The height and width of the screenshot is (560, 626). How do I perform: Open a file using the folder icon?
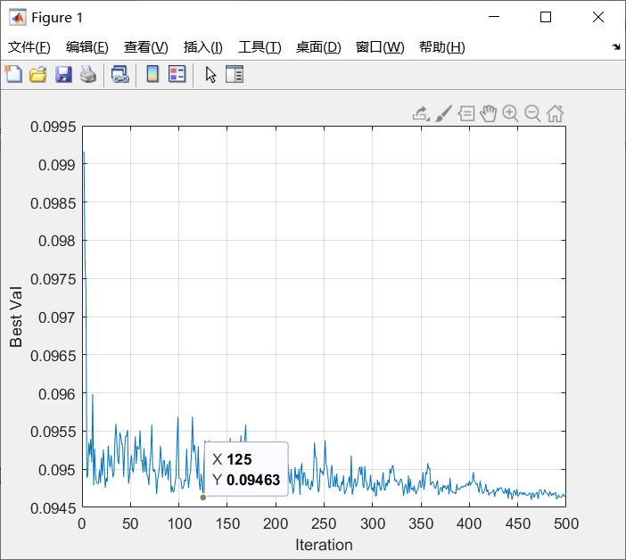pyautogui.click(x=38, y=74)
